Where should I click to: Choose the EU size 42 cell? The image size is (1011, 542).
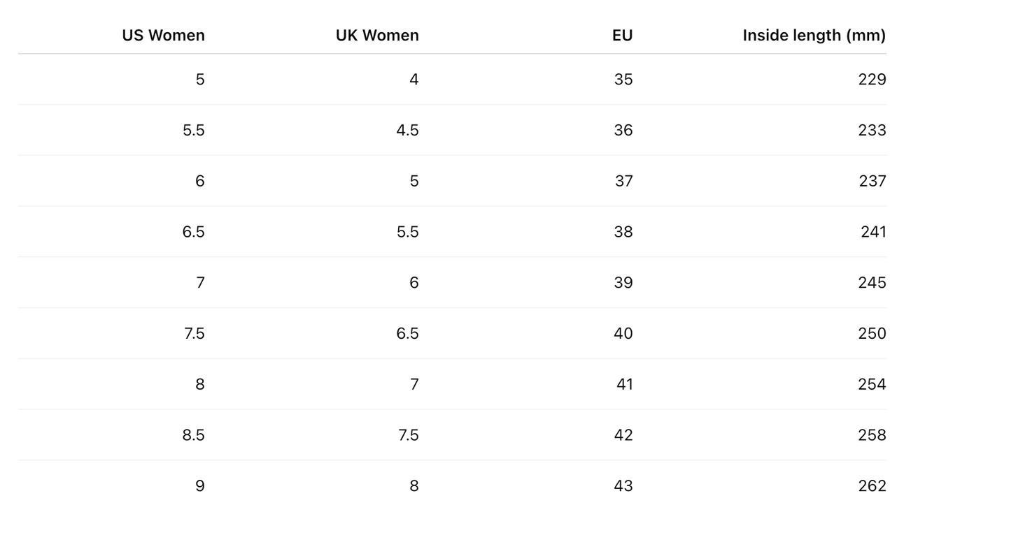[623, 435]
